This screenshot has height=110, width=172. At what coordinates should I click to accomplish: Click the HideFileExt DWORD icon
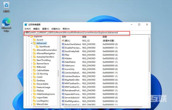pos(63,62)
